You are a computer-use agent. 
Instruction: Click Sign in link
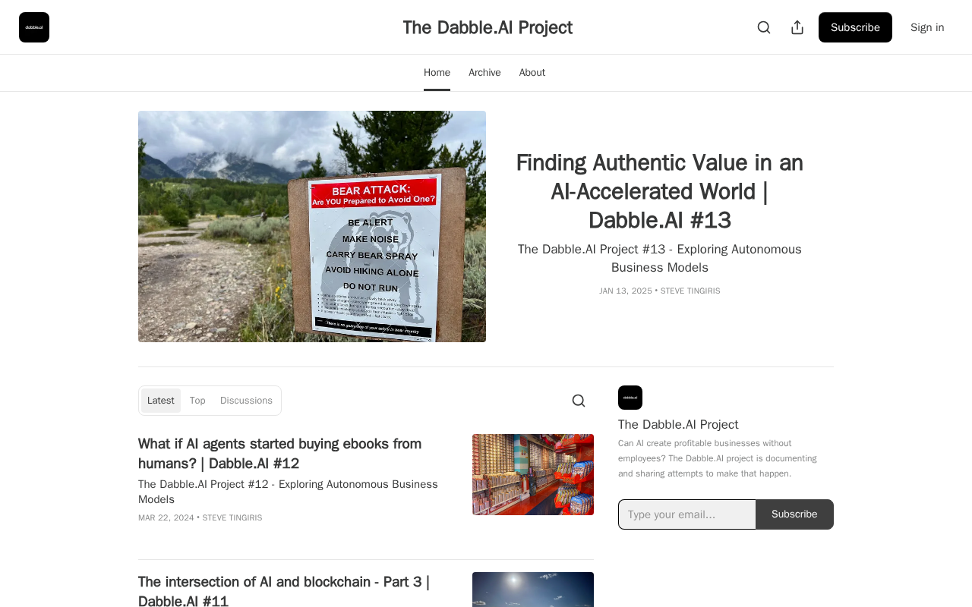pyautogui.click(x=927, y=27)
